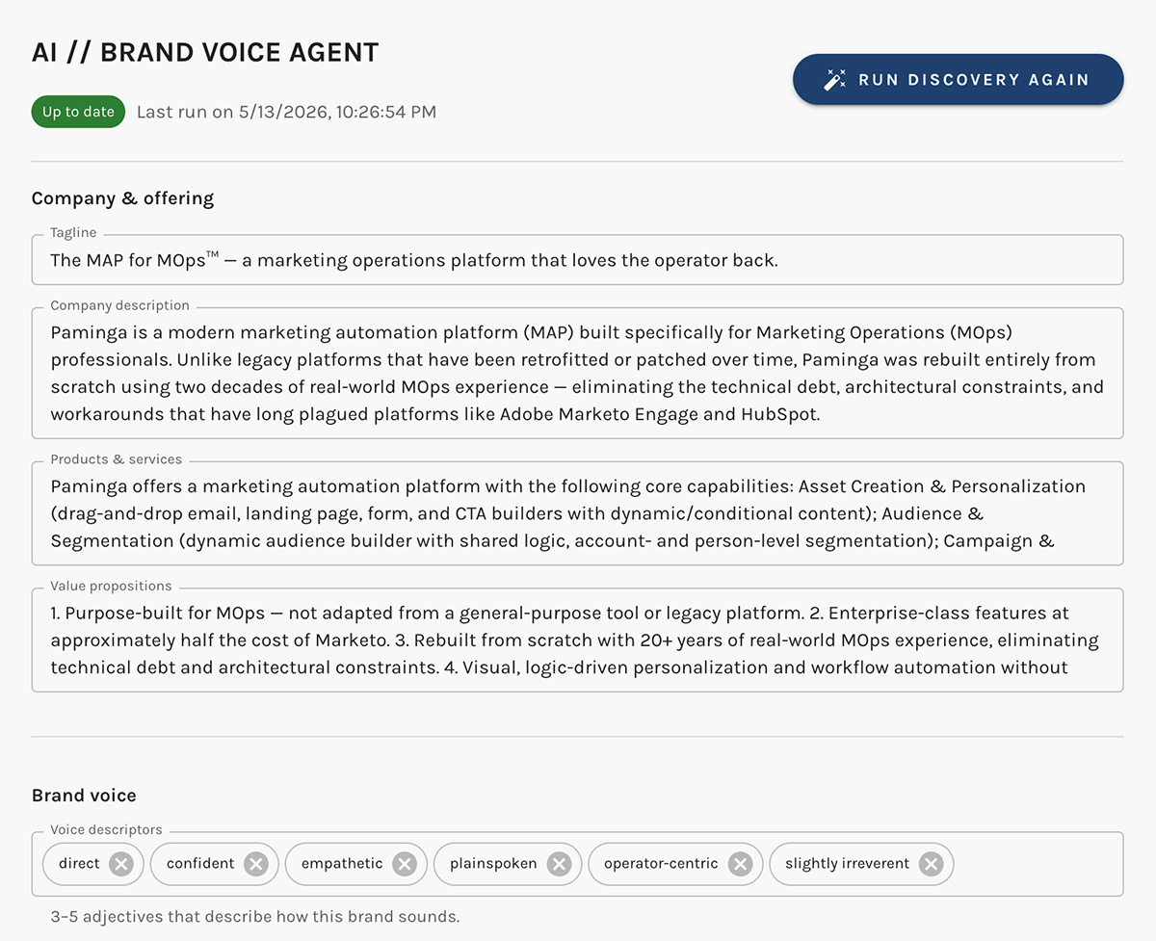Remove the 'direct' voice descriptor chip

120,864
